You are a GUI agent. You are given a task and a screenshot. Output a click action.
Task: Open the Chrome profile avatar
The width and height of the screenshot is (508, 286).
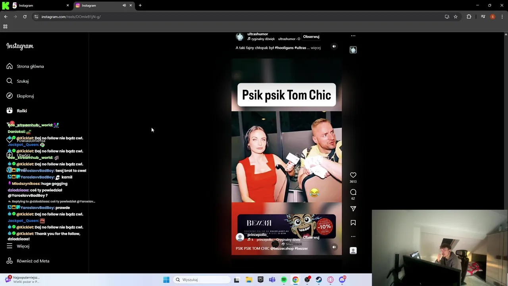(x=493, y=17)
